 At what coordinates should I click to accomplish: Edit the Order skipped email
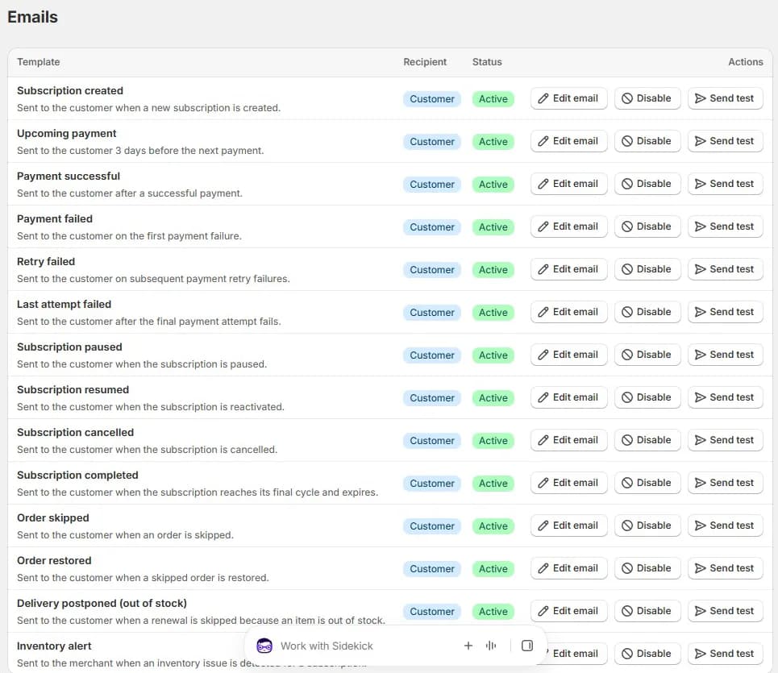click(568, 525)
